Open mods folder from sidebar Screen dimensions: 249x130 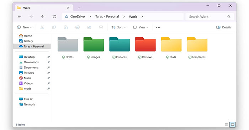pos(25,89)
